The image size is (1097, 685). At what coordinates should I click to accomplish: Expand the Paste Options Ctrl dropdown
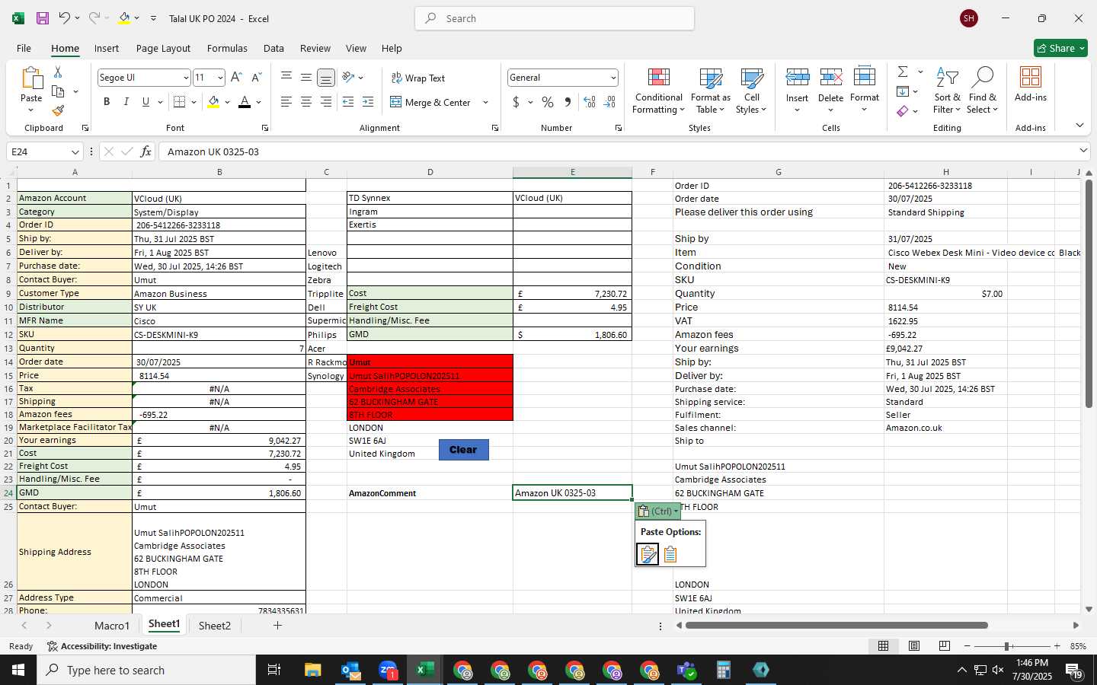click(658, 511)
